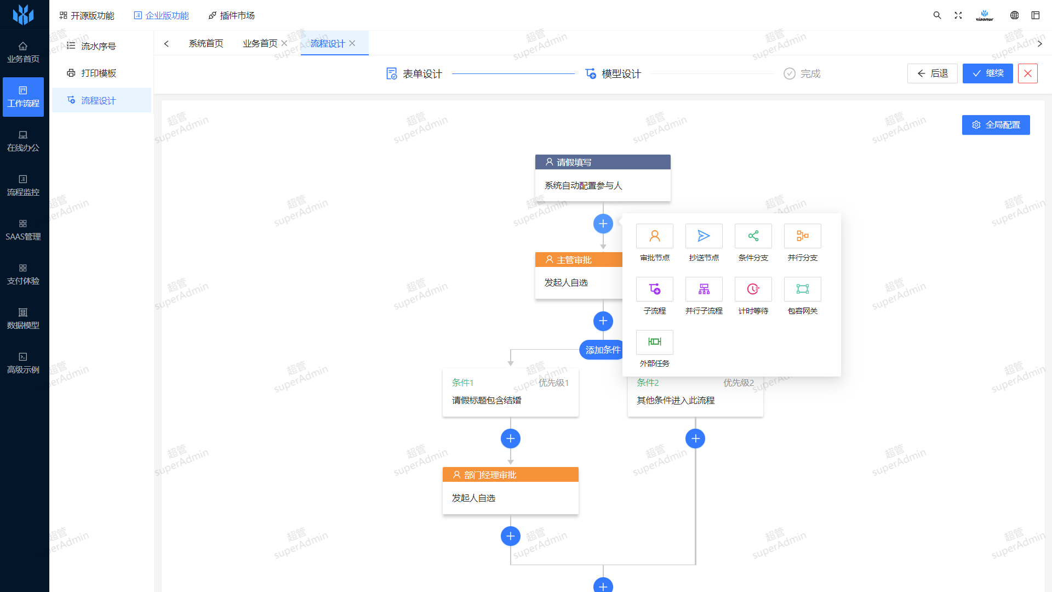Click the plus button below 主管审批 node

tap(603, 321)
